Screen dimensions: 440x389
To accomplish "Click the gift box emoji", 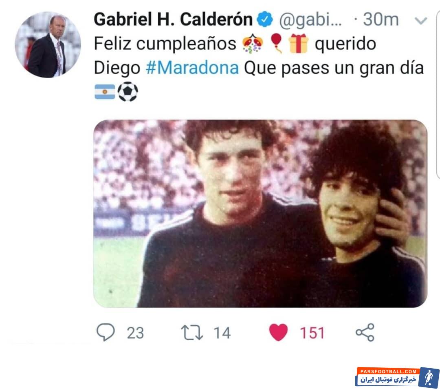I will [x=298, y=44].
